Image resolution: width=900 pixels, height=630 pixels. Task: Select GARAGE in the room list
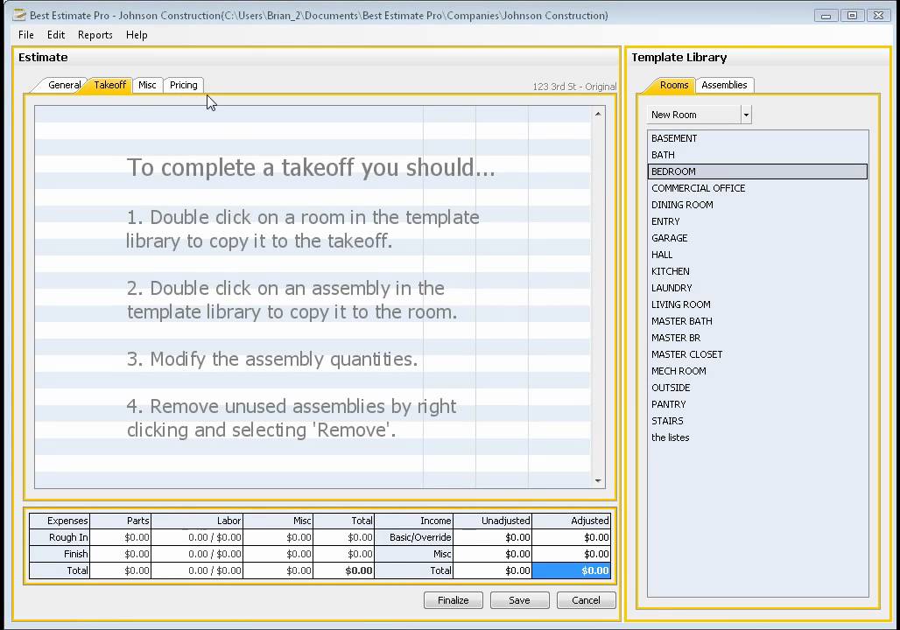757,238
